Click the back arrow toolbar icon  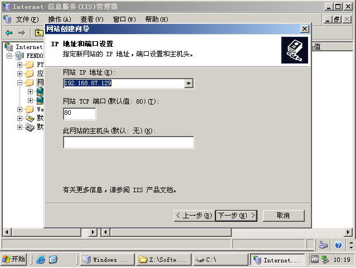(9, 33)
